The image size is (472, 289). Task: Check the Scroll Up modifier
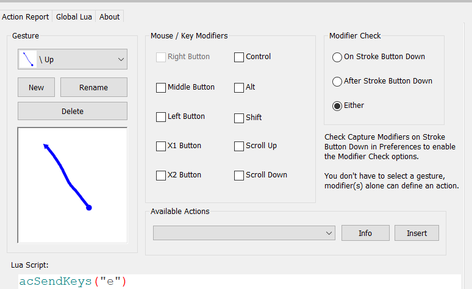pos(239,146)
